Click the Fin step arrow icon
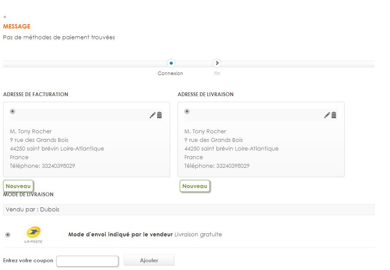This screenshot has width=390, height=270. click(217, 63)
